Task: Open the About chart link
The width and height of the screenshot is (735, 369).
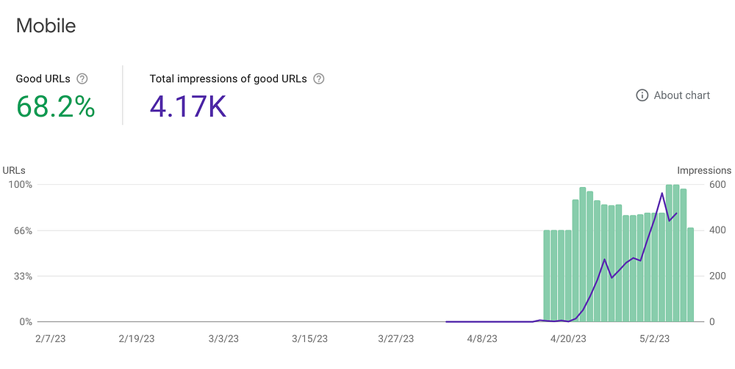Action: coord(681,95)
